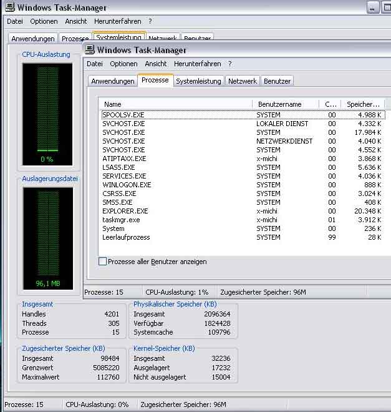This screenshot has height=412, width=391.
Task: Open Ansicht menu in back Task-Manager window
Action: (x=76, y=21)
